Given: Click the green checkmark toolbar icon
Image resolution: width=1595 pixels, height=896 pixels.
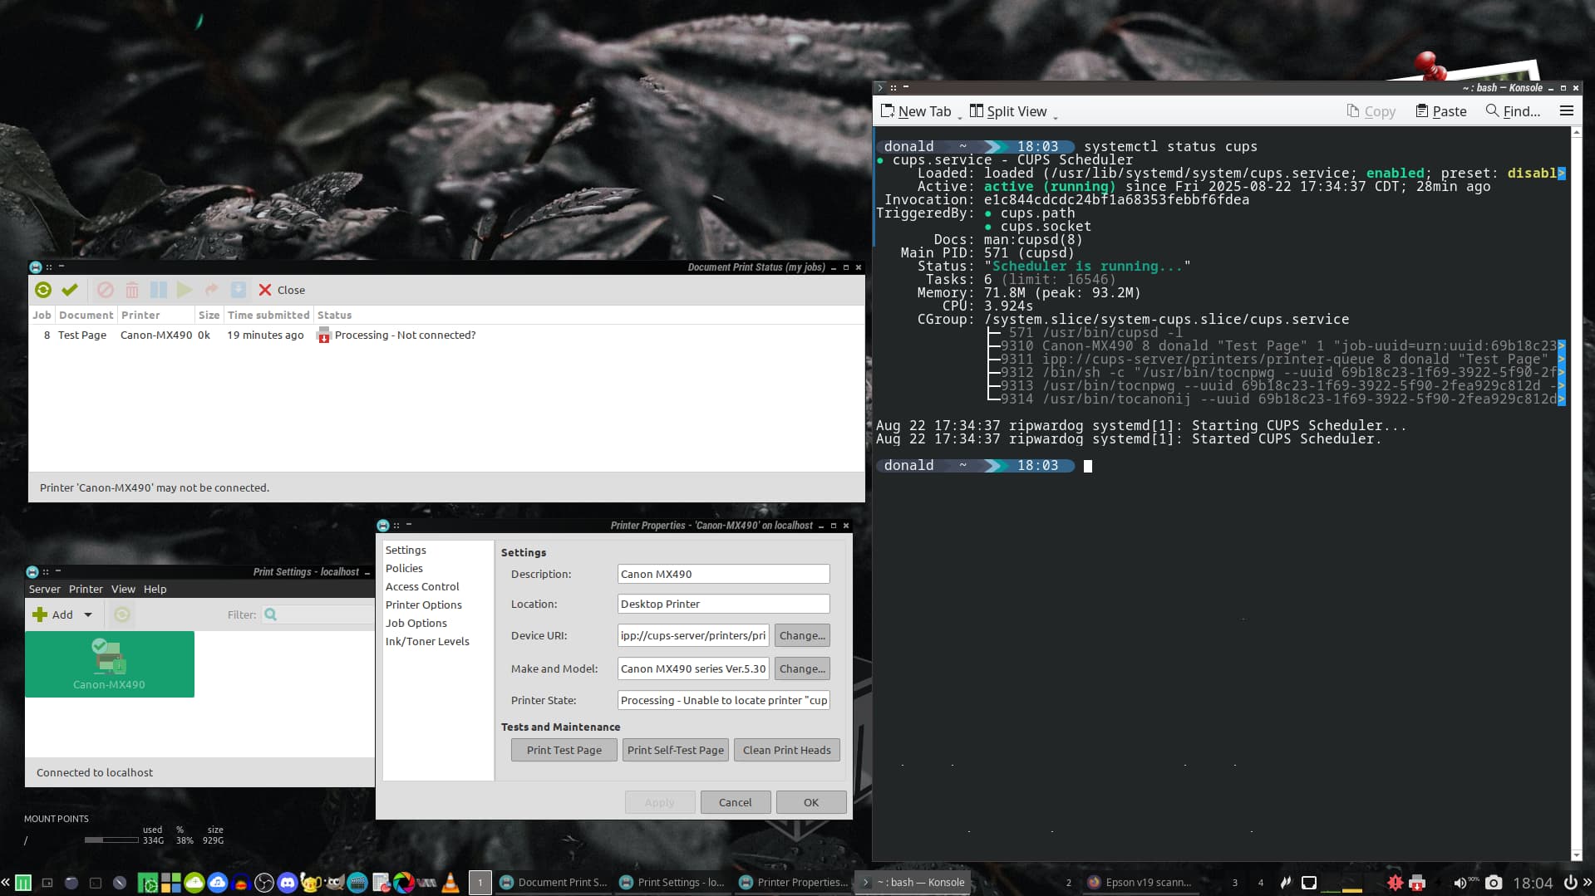Looking at the screenshot, I should (70, 290).
